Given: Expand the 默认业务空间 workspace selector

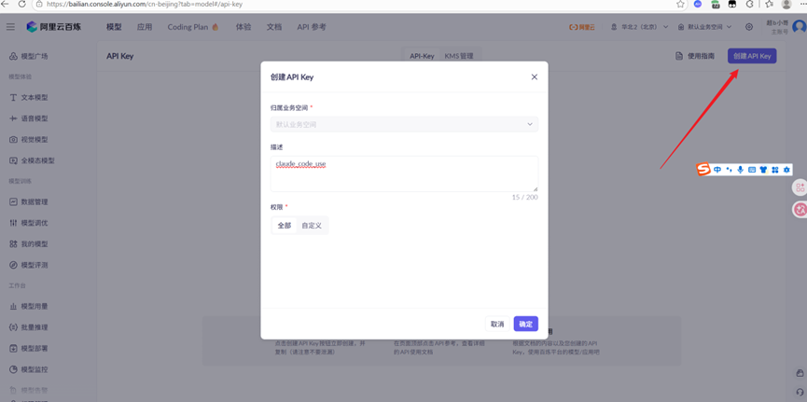Looking at the screenshot, I should coord(704,27).
